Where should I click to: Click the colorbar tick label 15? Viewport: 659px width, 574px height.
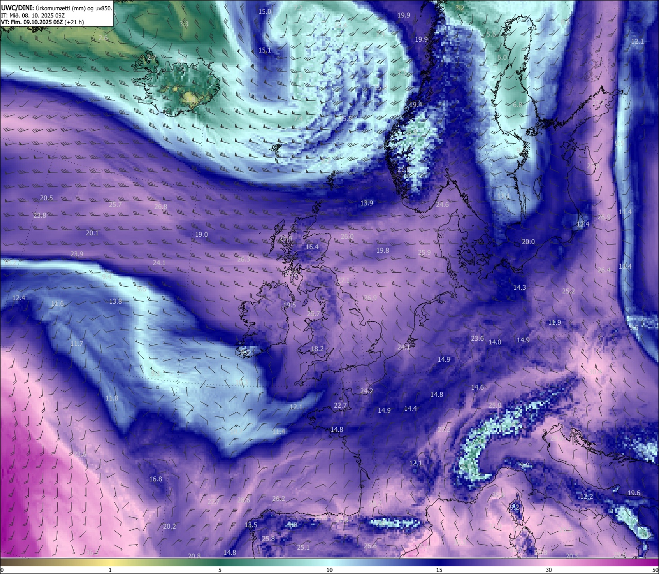[439, 570]
